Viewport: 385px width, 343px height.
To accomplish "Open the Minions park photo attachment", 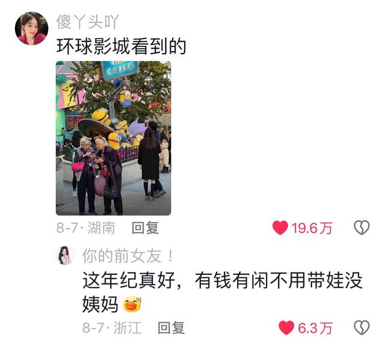I will pyautogui.click(x=114, y=138).
